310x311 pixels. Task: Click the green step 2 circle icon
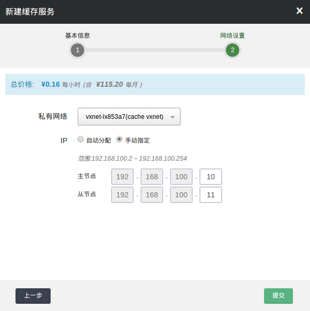(233, 50)
